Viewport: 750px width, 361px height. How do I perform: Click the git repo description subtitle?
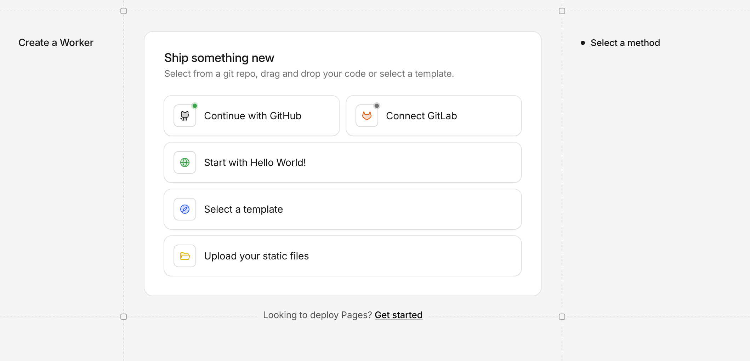(x=309, y=74)
